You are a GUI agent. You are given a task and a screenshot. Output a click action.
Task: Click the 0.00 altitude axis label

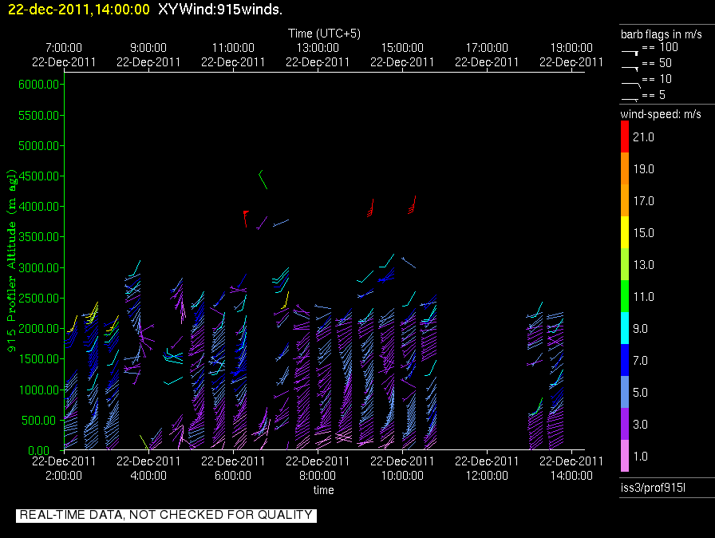[x=38, y=451]
